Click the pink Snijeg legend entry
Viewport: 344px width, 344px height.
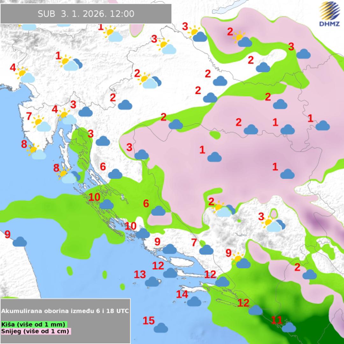tap(35, 331)
